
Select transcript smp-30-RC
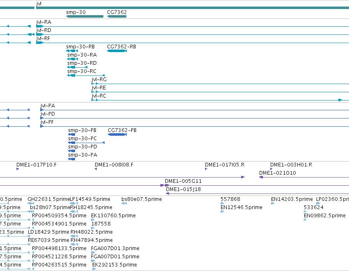(x=82, y=71)
